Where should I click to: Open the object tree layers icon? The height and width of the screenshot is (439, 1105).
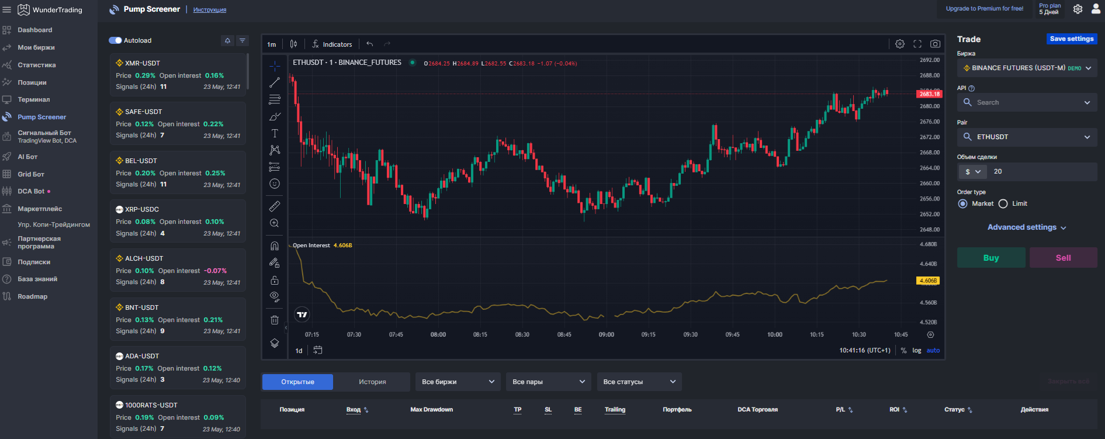tap(275, 343)
